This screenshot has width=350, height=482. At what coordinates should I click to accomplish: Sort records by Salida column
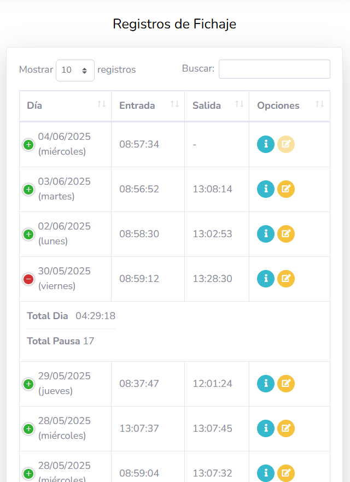click(217, 105)
